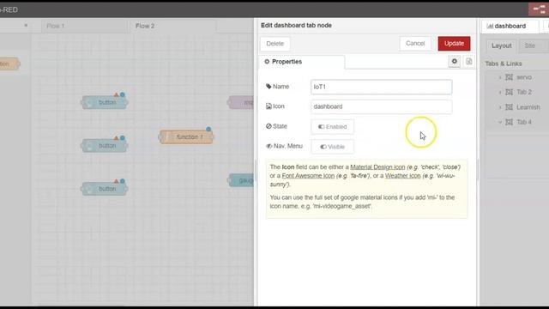Select the function 1 node
Screen dimensions: 549x309
coord(186,137)
